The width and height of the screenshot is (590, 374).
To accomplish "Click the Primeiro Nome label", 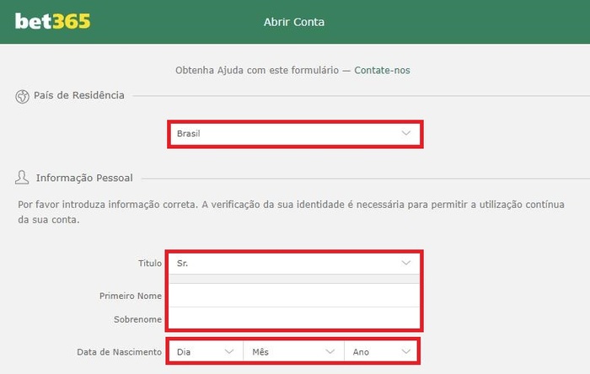I will point(131,296).
